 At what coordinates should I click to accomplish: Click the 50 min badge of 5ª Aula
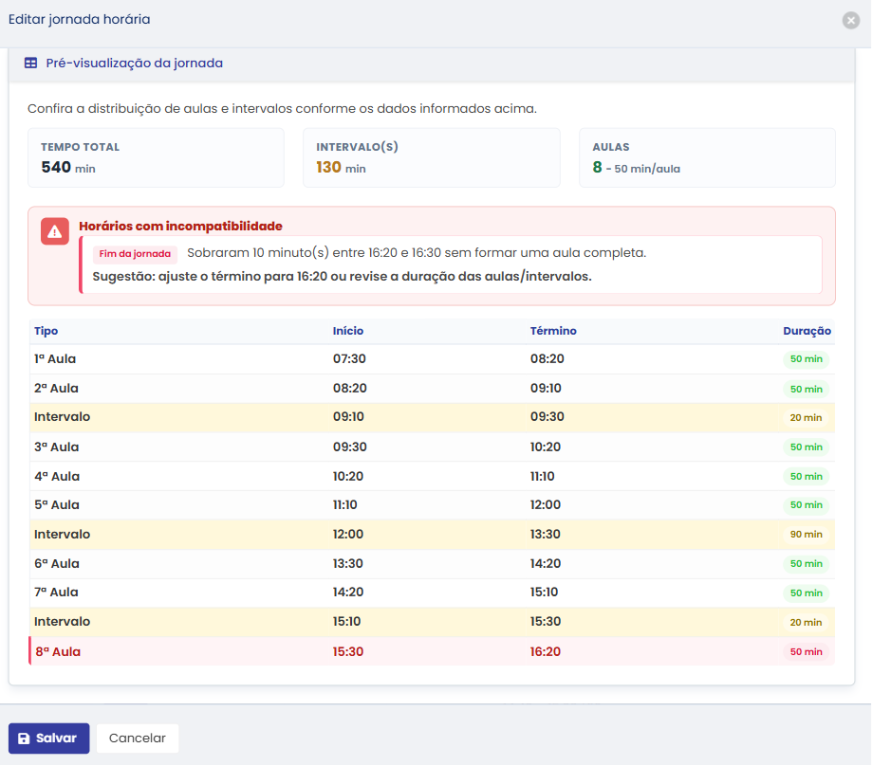[806, 505]
